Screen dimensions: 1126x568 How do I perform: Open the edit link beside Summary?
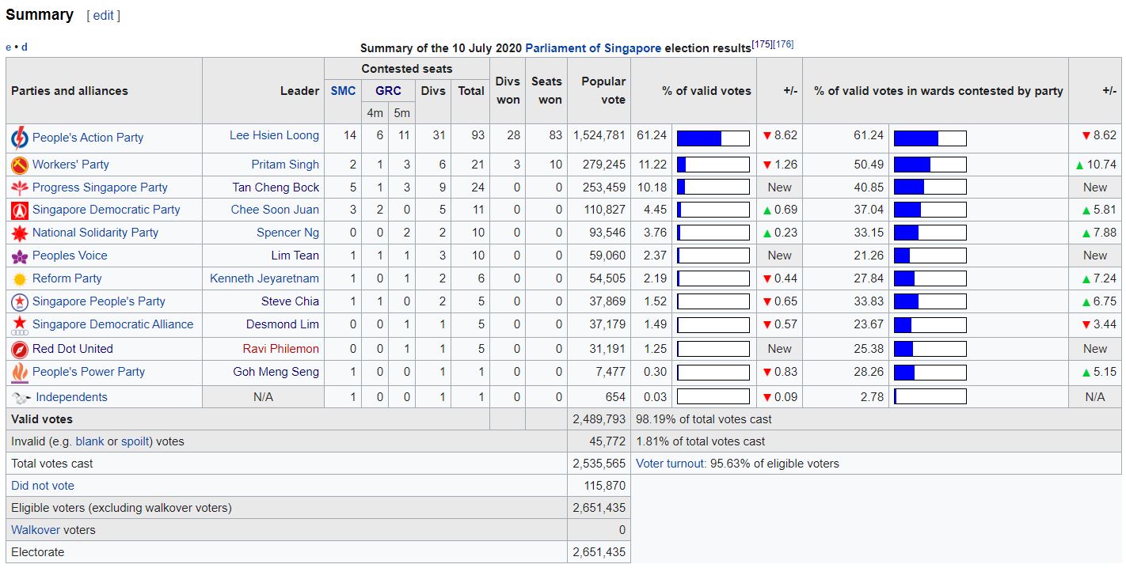[104, 16]
